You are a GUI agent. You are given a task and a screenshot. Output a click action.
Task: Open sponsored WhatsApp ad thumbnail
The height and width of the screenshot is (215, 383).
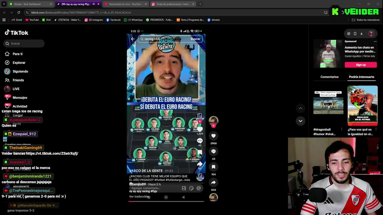click(328, 54)
